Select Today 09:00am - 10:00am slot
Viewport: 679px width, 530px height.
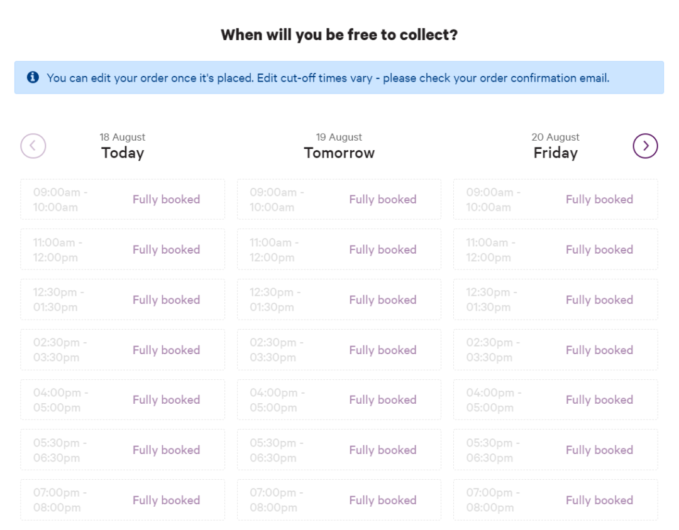tap(123, 200)
